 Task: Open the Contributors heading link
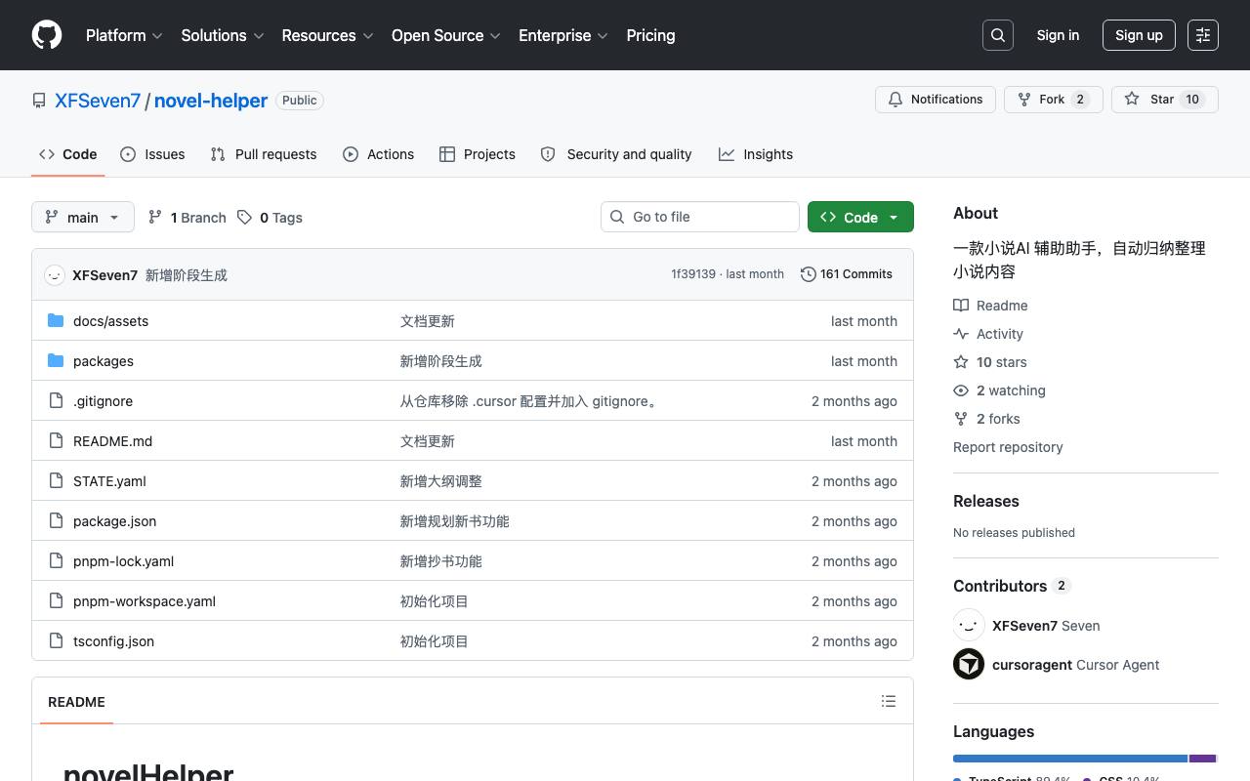tap(1012, 586)
